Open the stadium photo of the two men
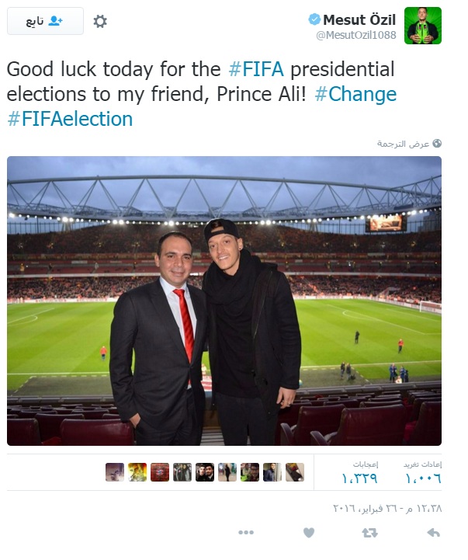468x560 pixels. 224,301
